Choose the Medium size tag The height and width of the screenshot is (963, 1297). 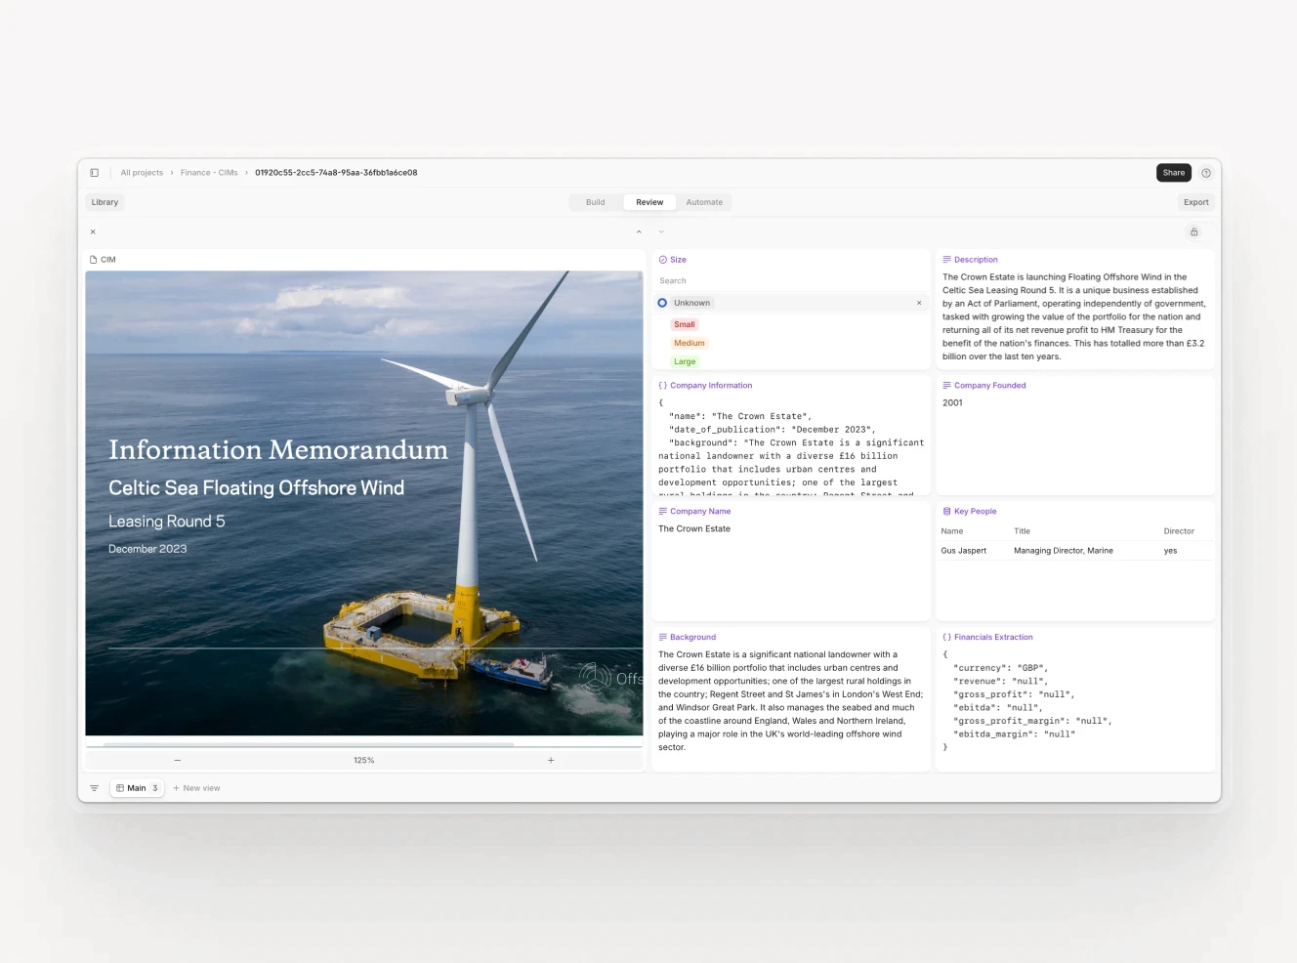coord(690,343)
